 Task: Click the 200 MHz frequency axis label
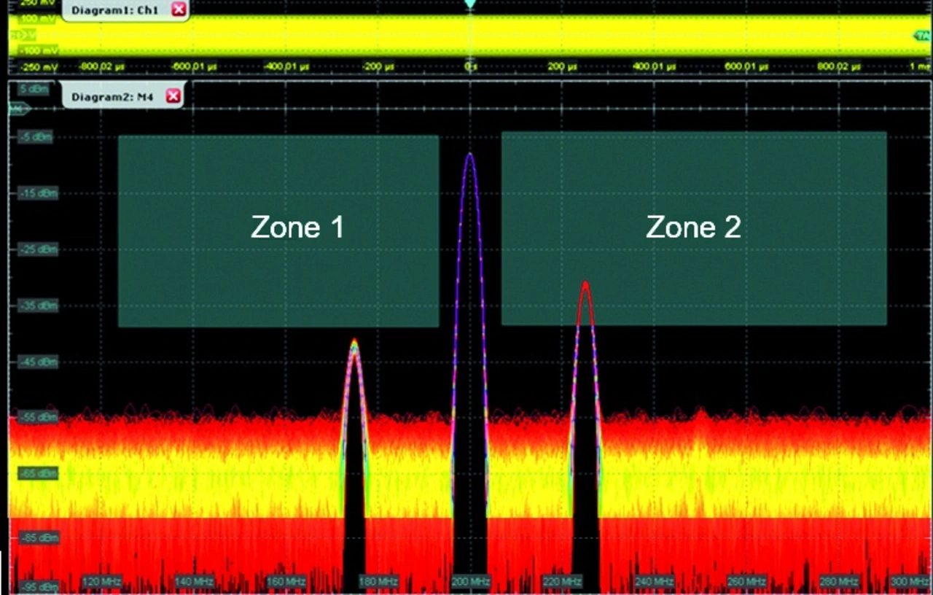coord(470,581)
